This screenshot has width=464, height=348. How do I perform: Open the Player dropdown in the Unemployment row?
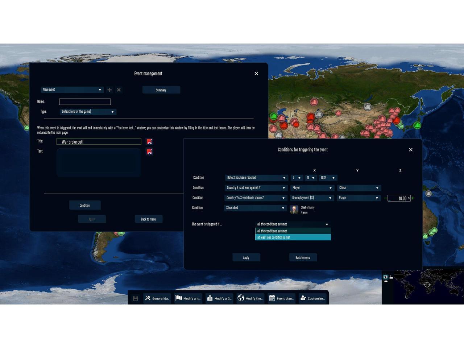point(359,198)
